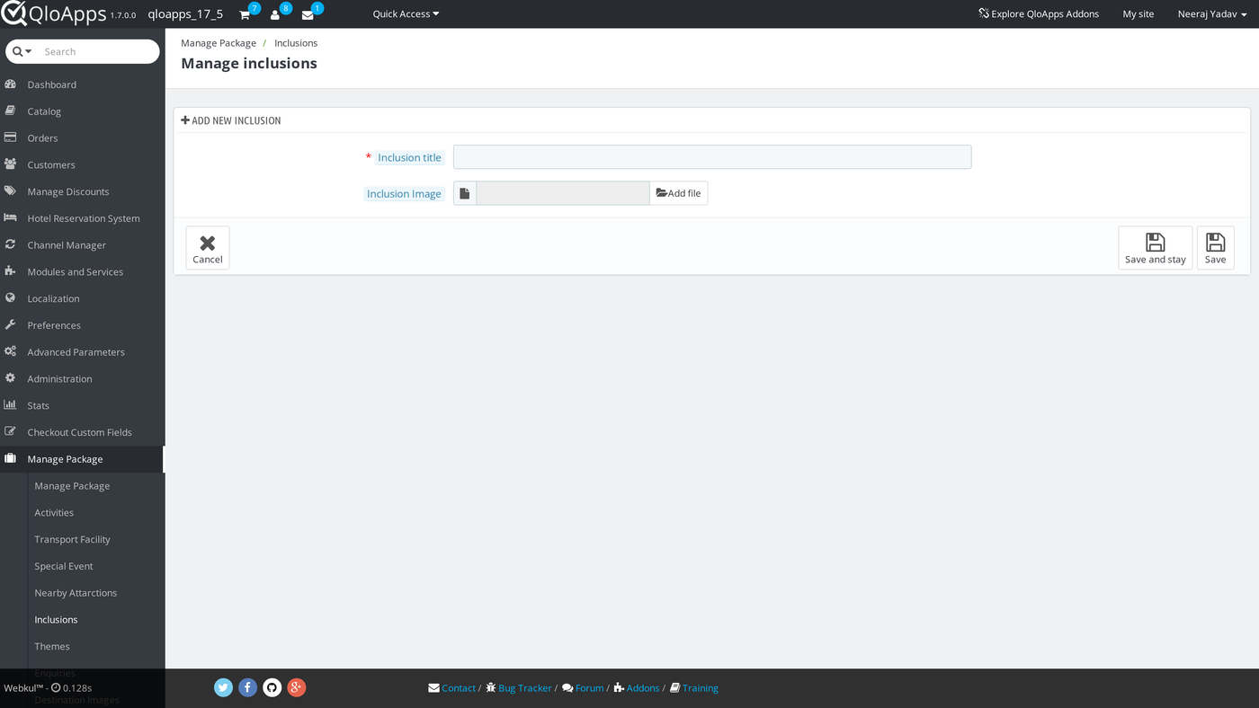Open the Google Plus icon in footer
This screenshot has width=1259, height=708.
click(297, 687)
